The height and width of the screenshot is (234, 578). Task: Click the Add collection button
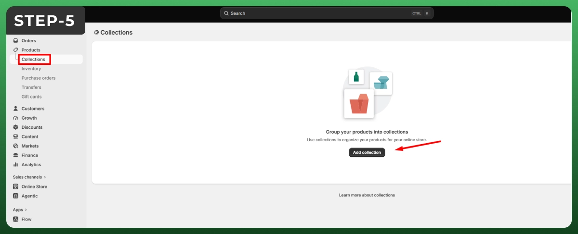click(x=367, y=152)
